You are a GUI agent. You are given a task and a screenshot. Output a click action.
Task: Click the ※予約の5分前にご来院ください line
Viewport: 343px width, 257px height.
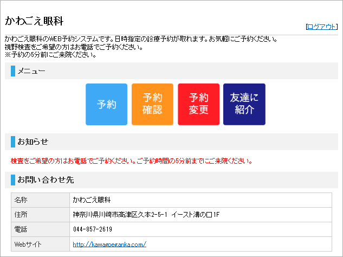click(51, 55)
